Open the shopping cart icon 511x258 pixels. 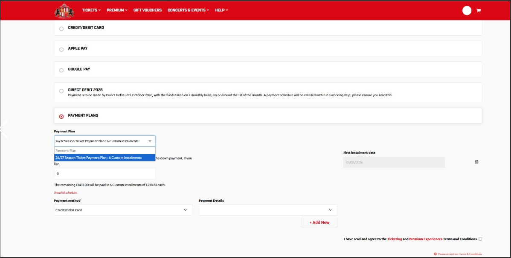(478, 11)
